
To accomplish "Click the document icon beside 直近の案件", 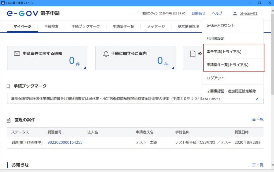I will pos(8,120).
